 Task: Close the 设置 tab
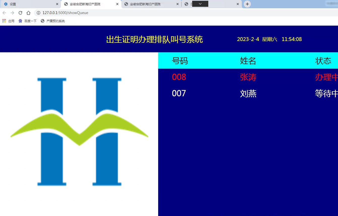(57, 4)
